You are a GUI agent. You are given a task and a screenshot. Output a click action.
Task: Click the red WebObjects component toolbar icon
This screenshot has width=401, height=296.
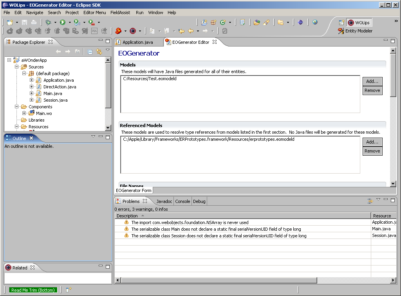[118, 31]
